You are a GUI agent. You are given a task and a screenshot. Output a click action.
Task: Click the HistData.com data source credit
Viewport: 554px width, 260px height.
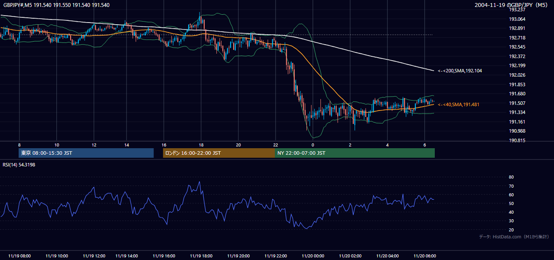click(514, 237)
